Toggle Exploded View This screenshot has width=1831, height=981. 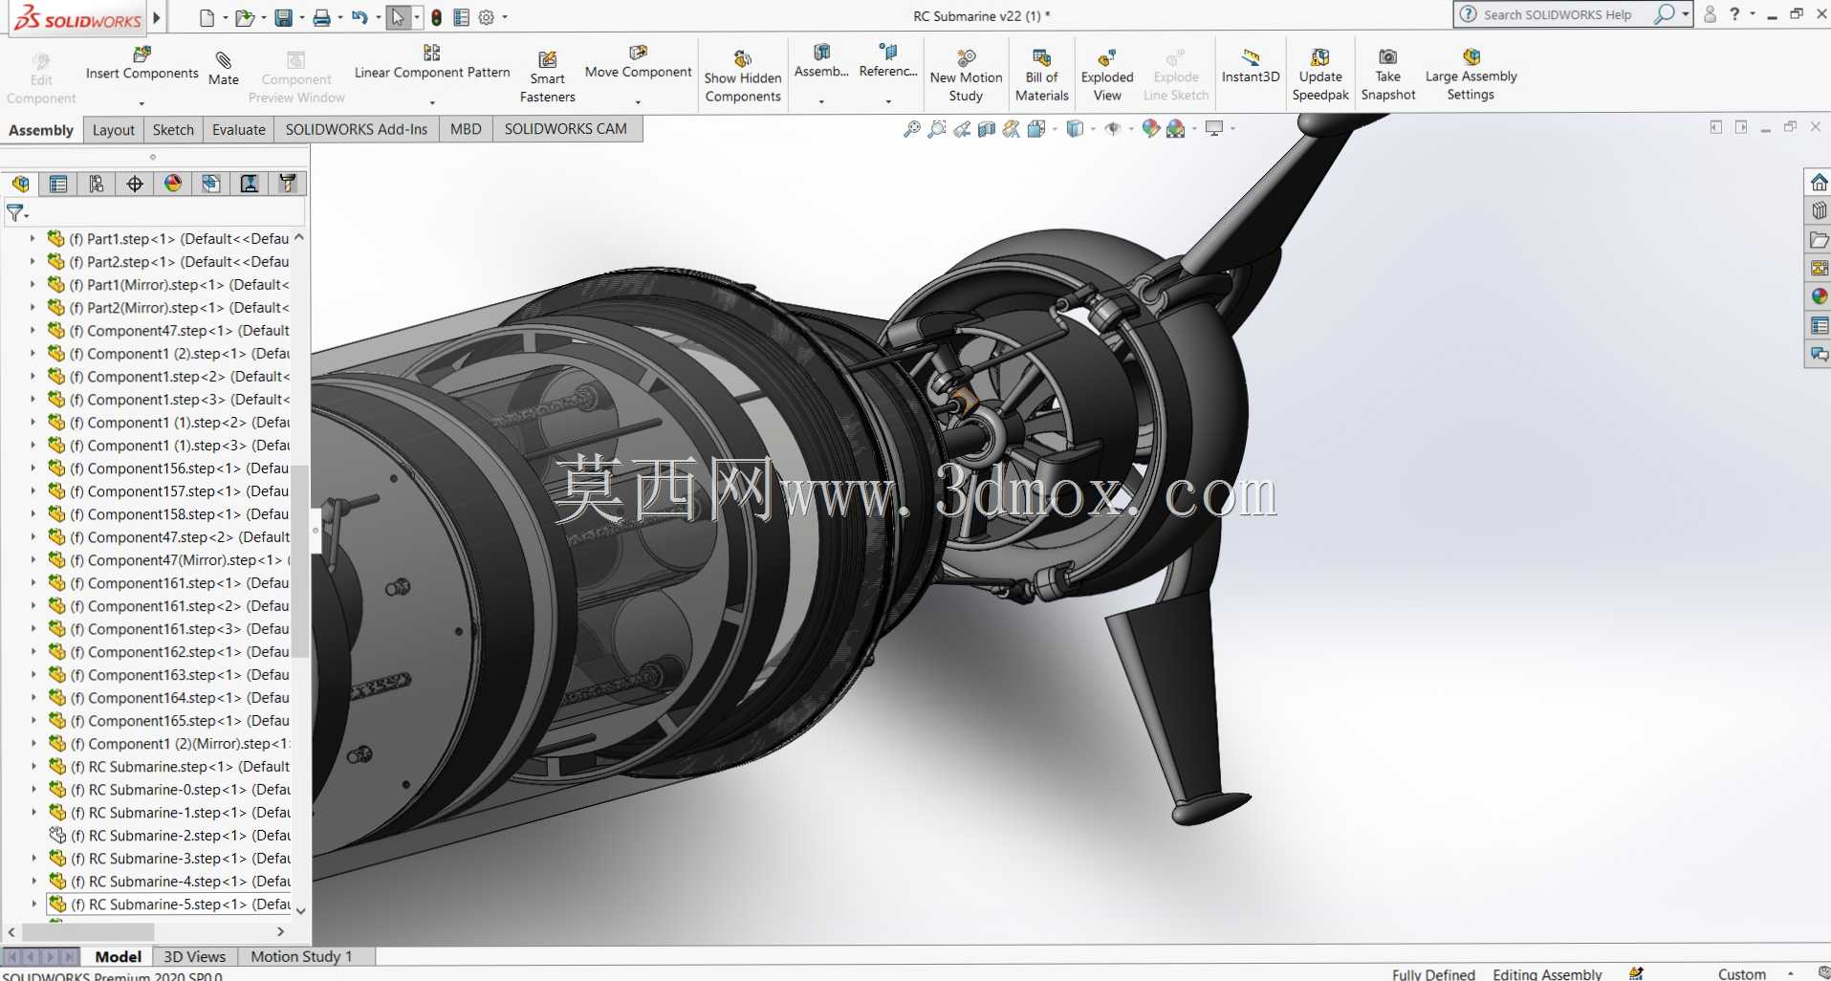click(x=1107, y=76)
